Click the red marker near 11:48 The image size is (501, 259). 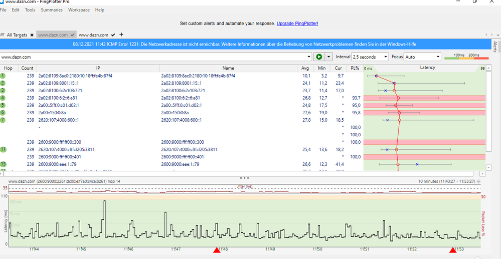coord(217,250)
